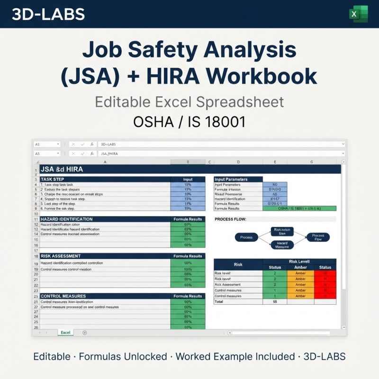379x379 pixels.
Task: Select the K0 value cell
Action: coord(275,185)
